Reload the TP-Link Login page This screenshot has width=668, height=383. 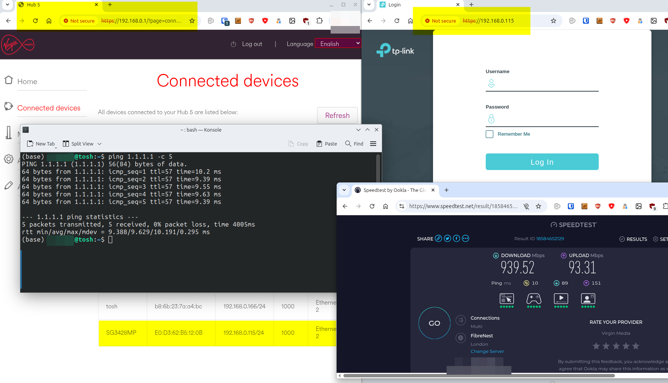(397, 21)
